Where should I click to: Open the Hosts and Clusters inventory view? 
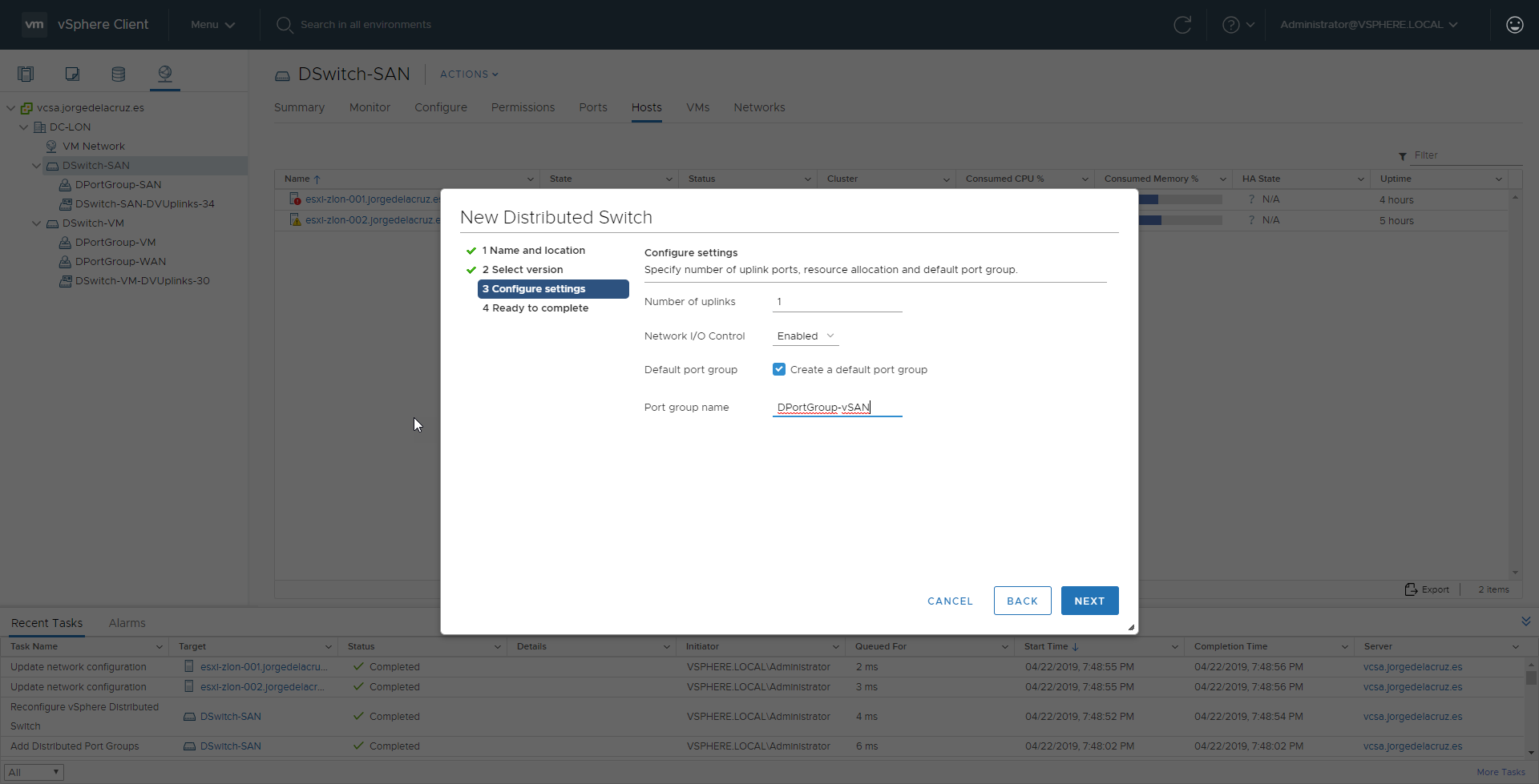[26, 74]
